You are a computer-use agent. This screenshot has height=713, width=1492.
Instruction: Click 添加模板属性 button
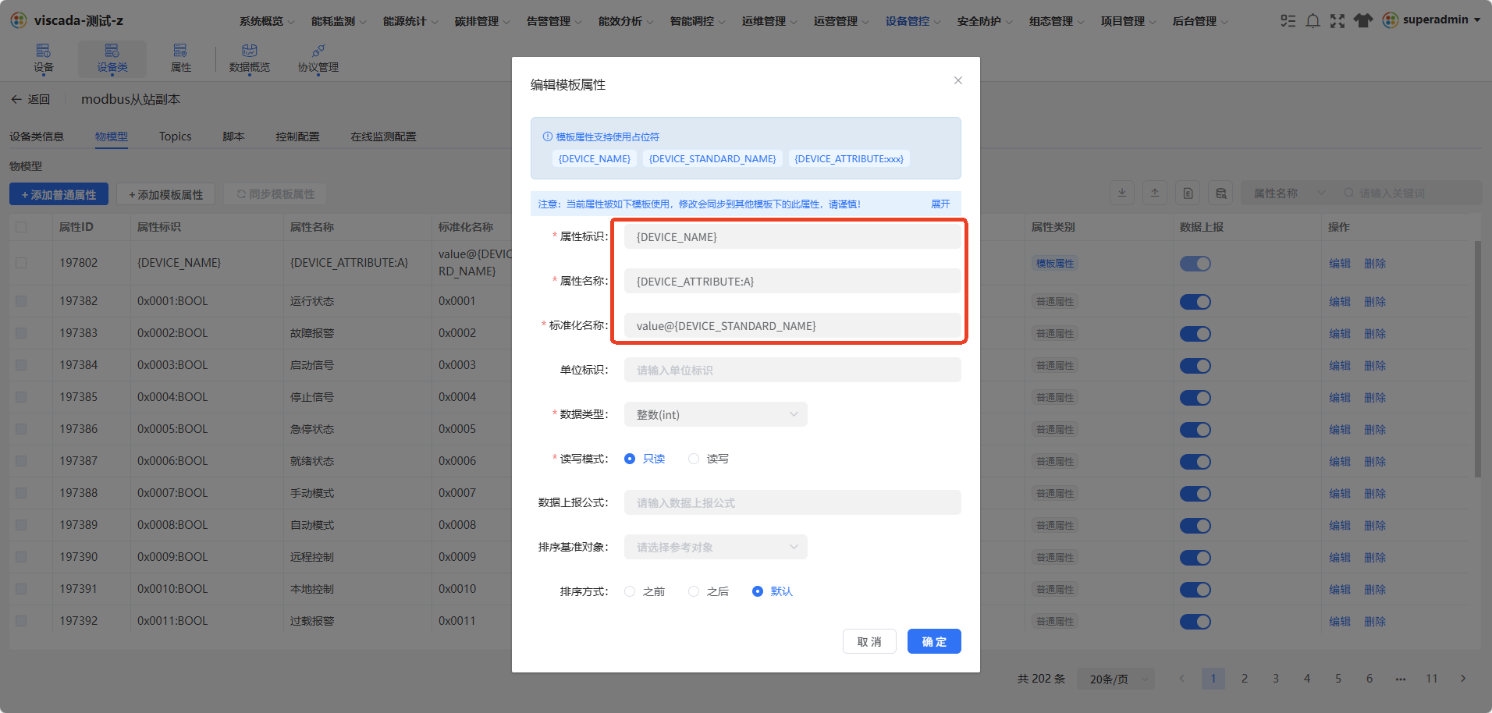165,194
